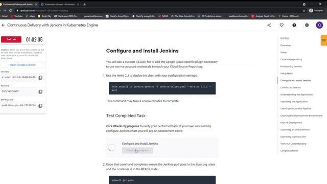The image size is (327, 184).
Task: Click Check my progress button
Action: [137, 150]
